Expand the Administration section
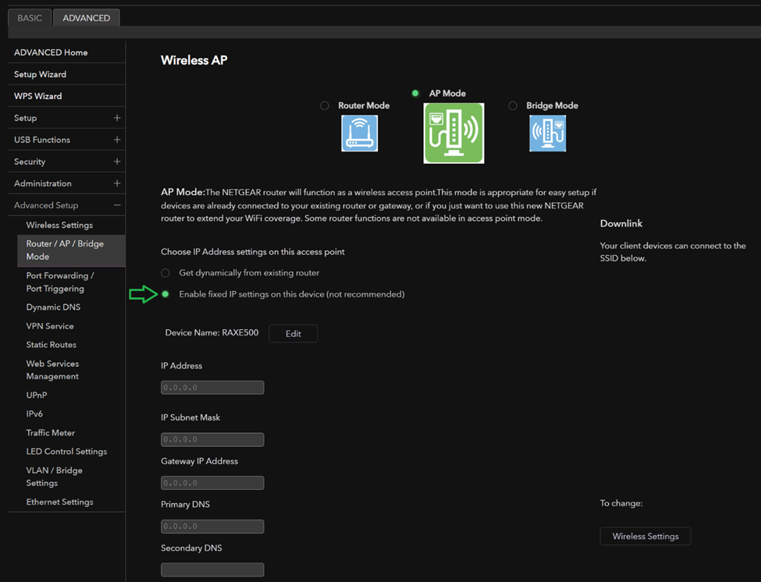This screenshot has height=582, width=761. pyautogui.click(x=117, y=183)
